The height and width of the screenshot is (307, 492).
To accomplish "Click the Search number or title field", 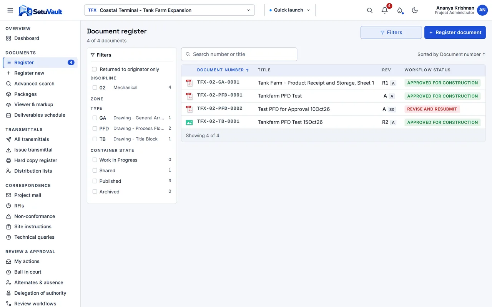I will click(x=239, y=54).
